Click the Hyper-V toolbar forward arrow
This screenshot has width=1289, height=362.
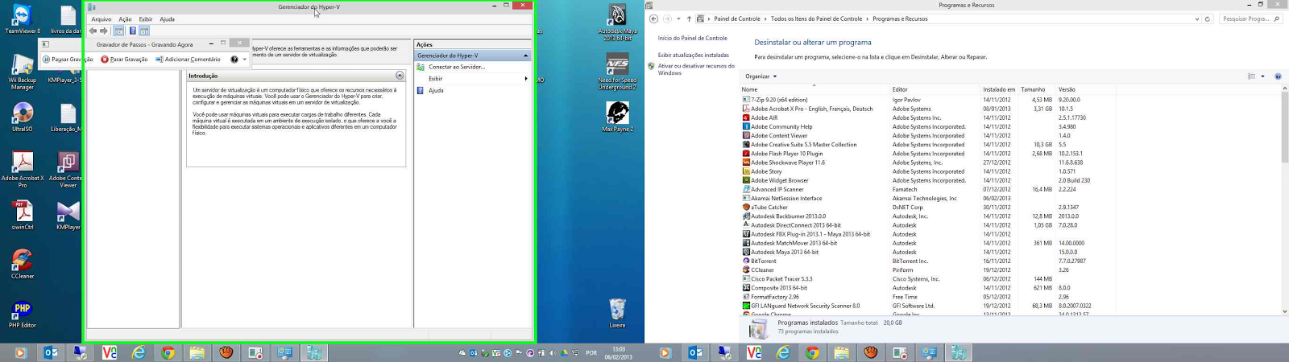click(104, 31)
